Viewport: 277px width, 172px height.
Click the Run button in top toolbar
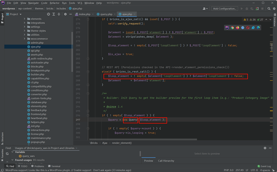(x=242, y=8)
